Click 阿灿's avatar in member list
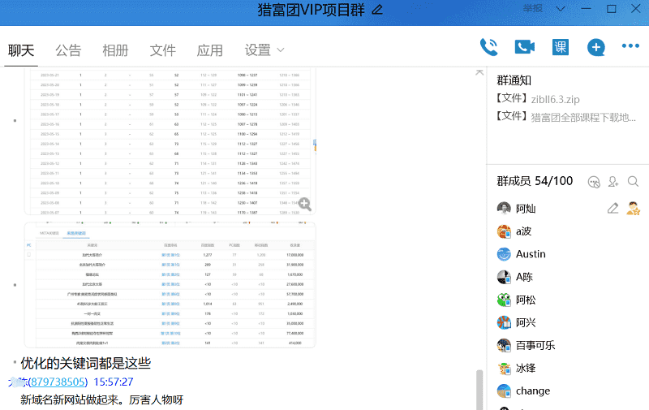Image resolution: width=649 pixels, height=410 pixels. (x=504, y=209)
